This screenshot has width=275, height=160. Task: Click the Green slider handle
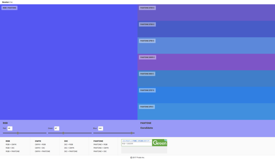coord(63,133)
